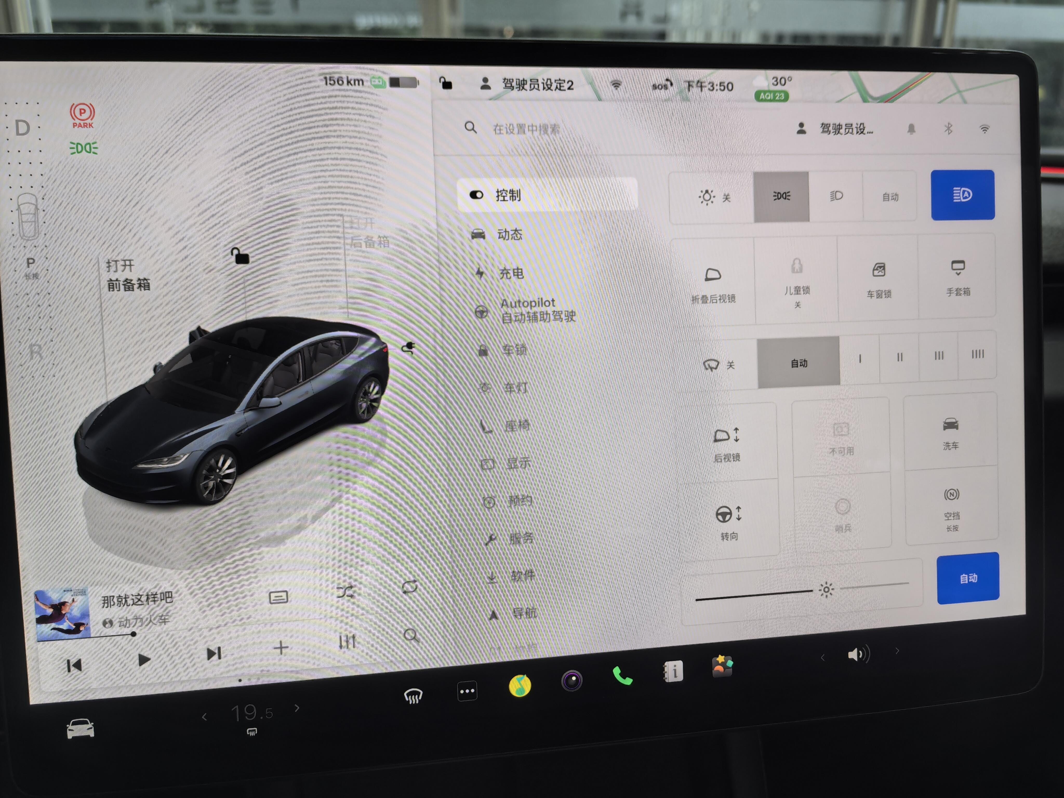Screen dimensions: 1064x798
Task: Add the song using the plus icon
Action: [281, 647]
